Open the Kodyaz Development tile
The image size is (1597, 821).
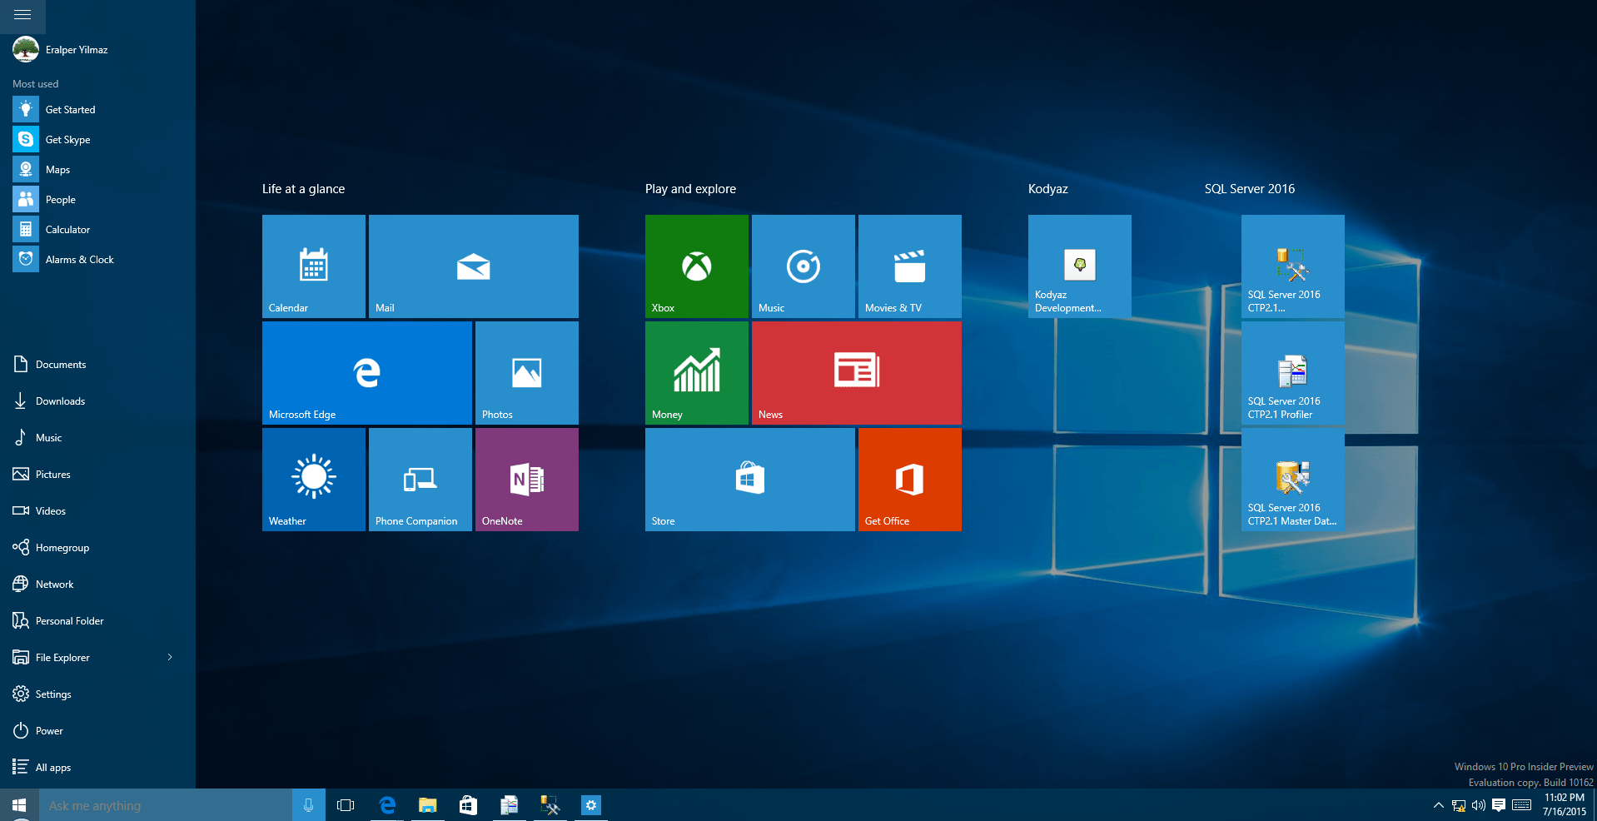[1079, 266]
